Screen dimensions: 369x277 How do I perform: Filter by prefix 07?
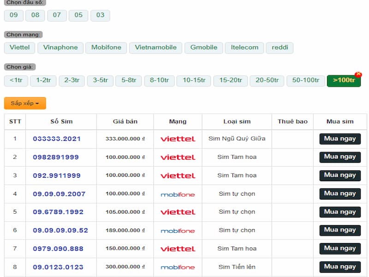pos(57,15)
